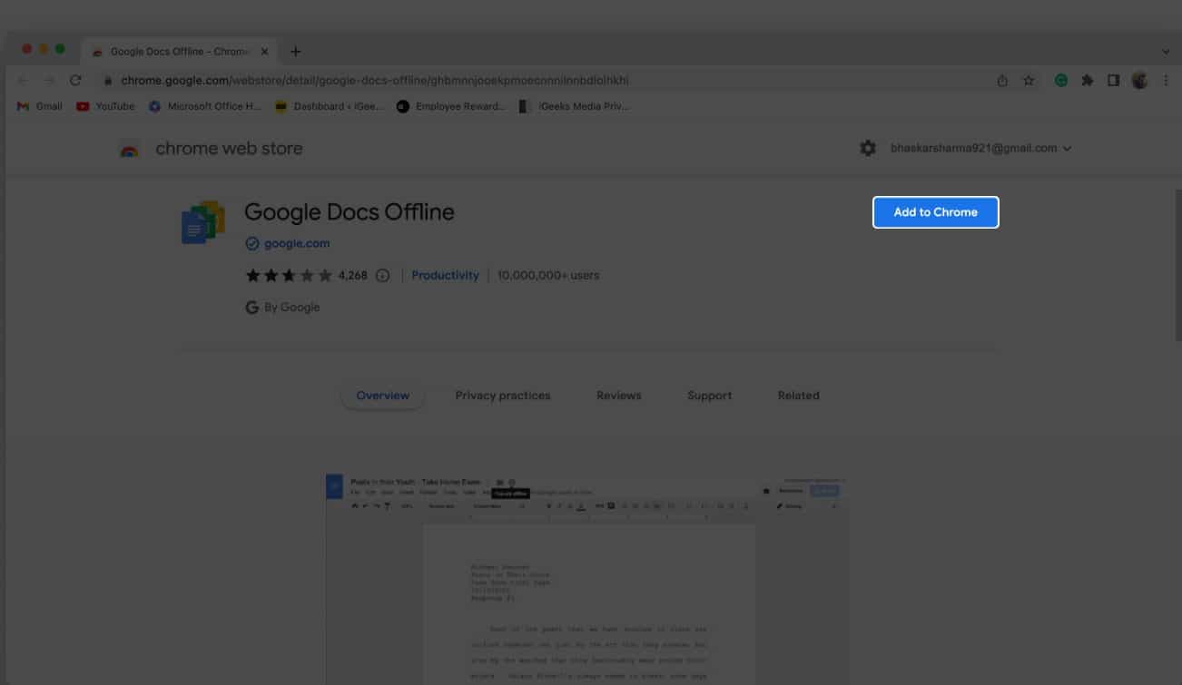The width and height of the screenshot is (1182, 685).
Task: Open the Productivity category link
Action: [x=445, y=275]
